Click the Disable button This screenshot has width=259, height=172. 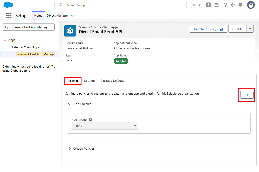237,29
